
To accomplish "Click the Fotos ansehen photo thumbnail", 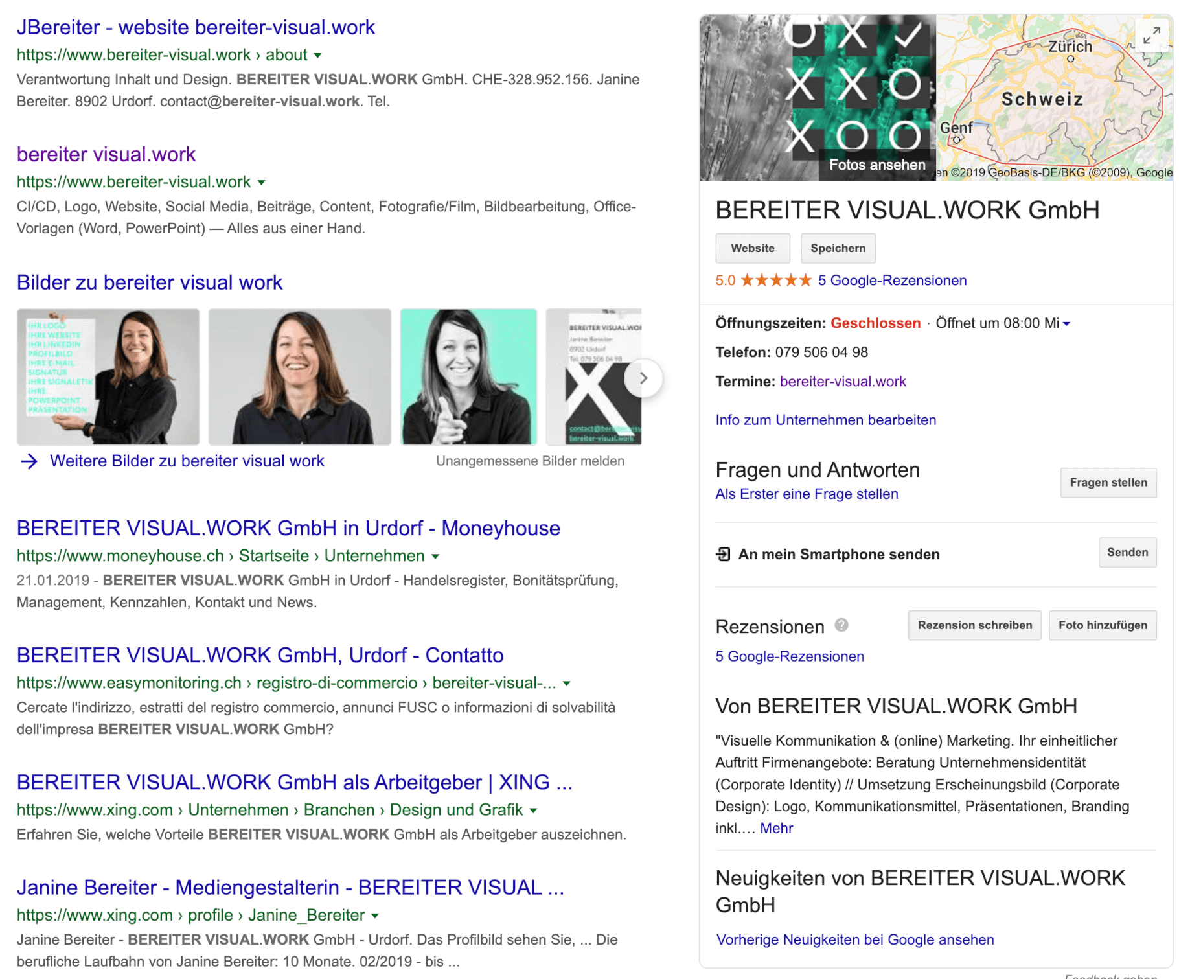I will coord(818,98).
